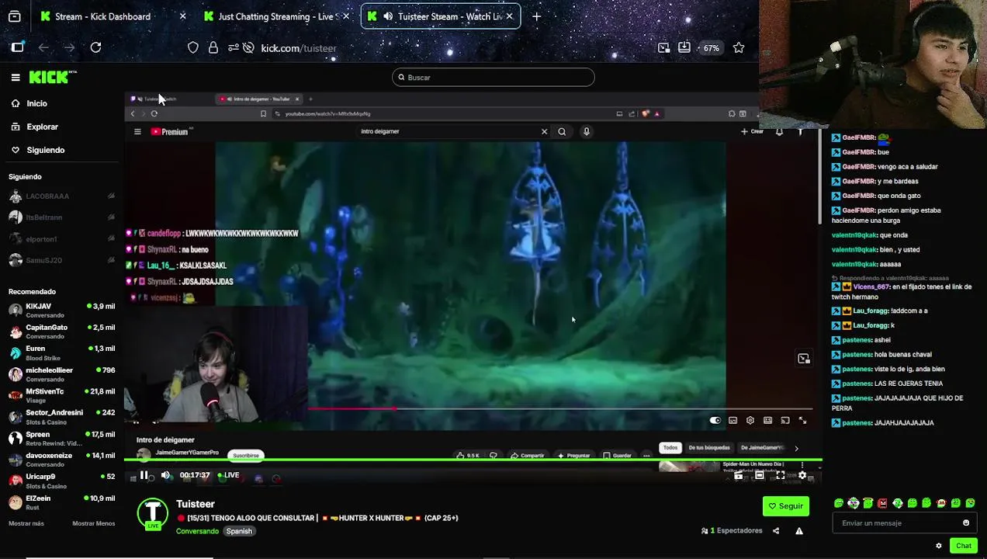987x559 pixels.
Task: Toggle YouTube autoplay switch in stream
Action: pyautogui.click(x=715, y=421)
